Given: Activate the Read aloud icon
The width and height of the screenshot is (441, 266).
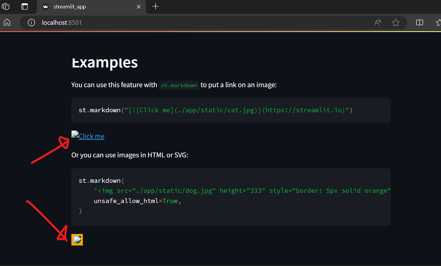Looking at the screenshot, I should click(x=378, y=22).
